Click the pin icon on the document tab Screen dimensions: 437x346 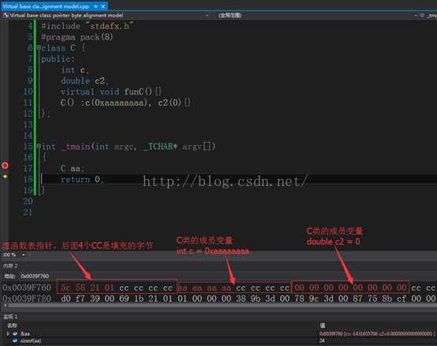tap(95, 6)
